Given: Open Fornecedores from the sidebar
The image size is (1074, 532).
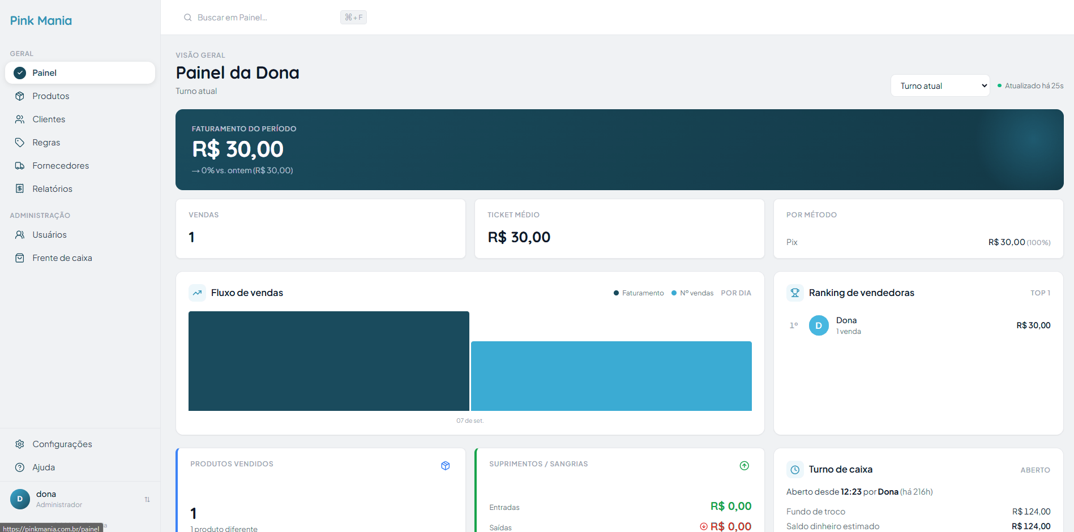Looking at the screenshot, I should [80, 166].
